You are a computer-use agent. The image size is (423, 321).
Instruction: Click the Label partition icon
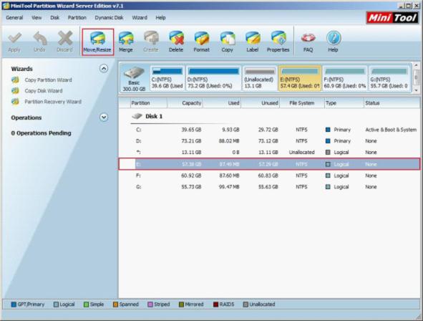pyautogui.click(x=253, y=38)
